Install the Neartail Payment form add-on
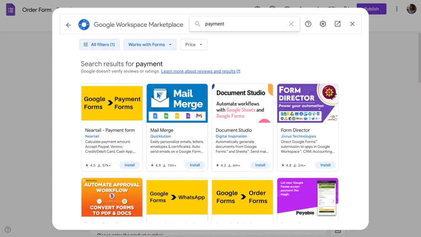 pyautogui.click(x=130, y=165)
